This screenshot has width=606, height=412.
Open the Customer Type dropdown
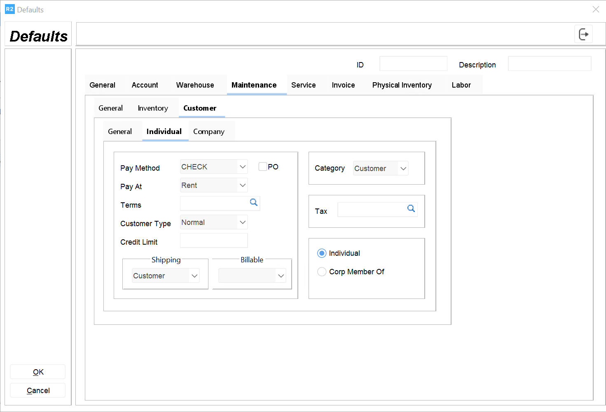(x=243, y=222)
